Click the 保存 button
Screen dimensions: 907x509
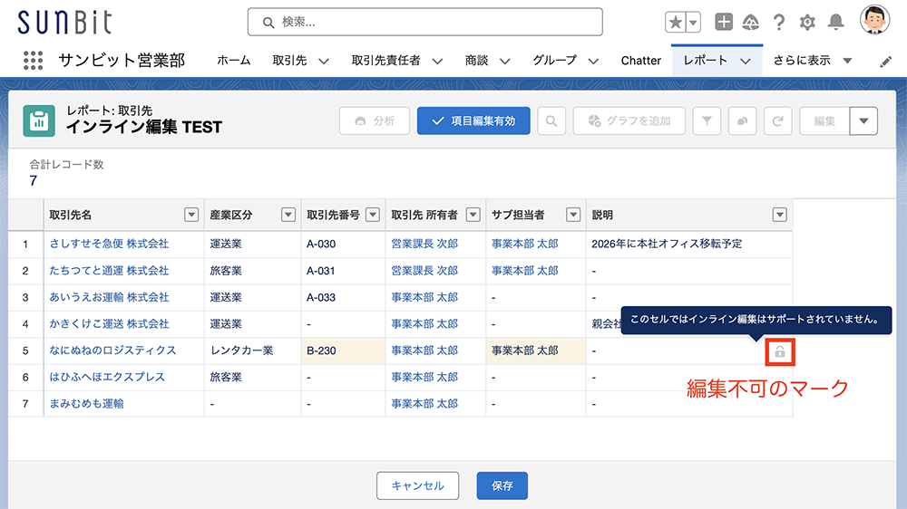[x=502, y=485]
